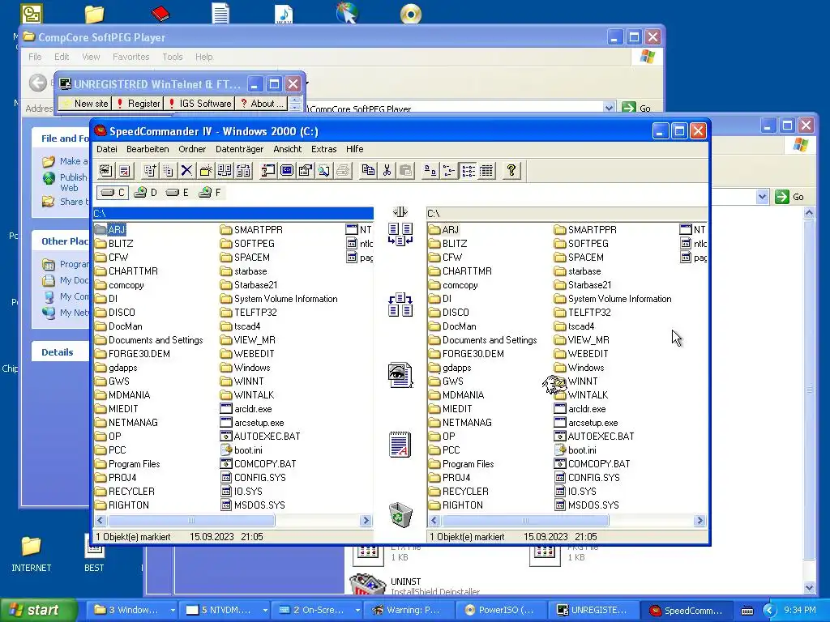Image resolution: width=830 pixels, height=622 pixels.
Task: Click the blue X delete icon
Action: coord(186,171)
